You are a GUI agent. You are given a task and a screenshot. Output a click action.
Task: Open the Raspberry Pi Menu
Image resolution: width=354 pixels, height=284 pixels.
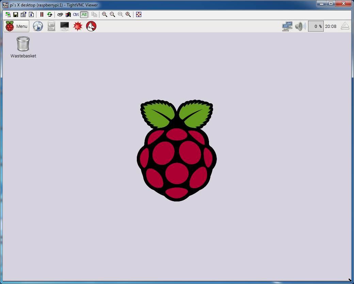tap(16, 26)
